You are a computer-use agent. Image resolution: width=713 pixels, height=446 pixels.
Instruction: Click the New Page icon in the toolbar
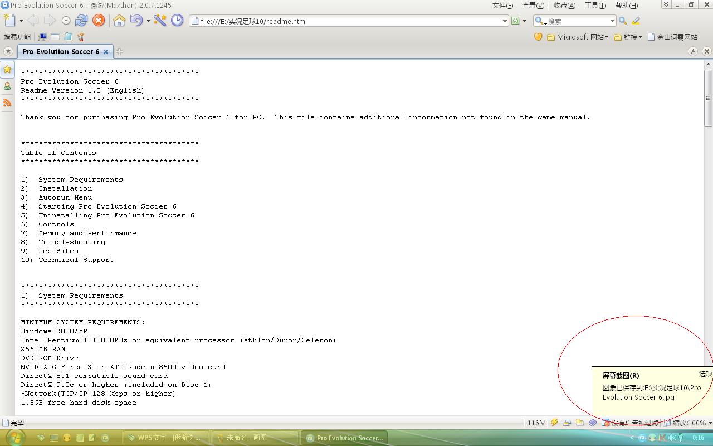9,21
